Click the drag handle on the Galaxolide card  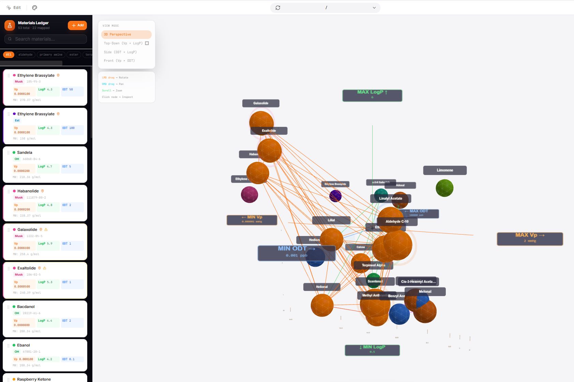[x=9, y=230]
